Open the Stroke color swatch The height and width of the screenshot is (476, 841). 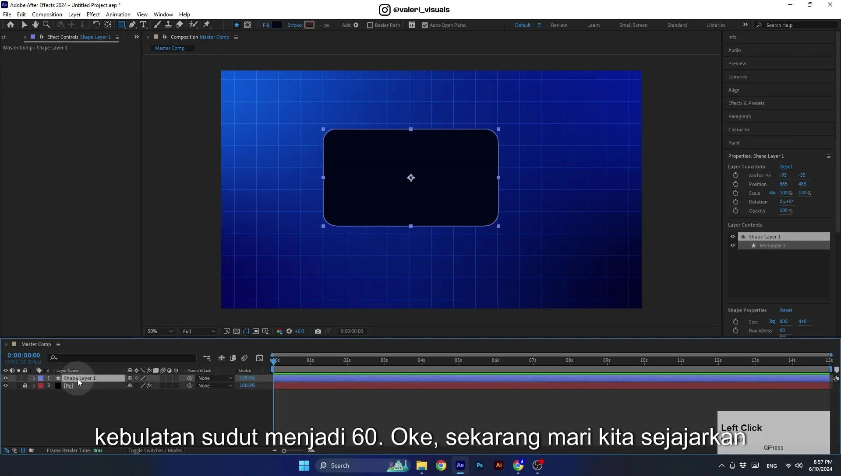(309, 25)
